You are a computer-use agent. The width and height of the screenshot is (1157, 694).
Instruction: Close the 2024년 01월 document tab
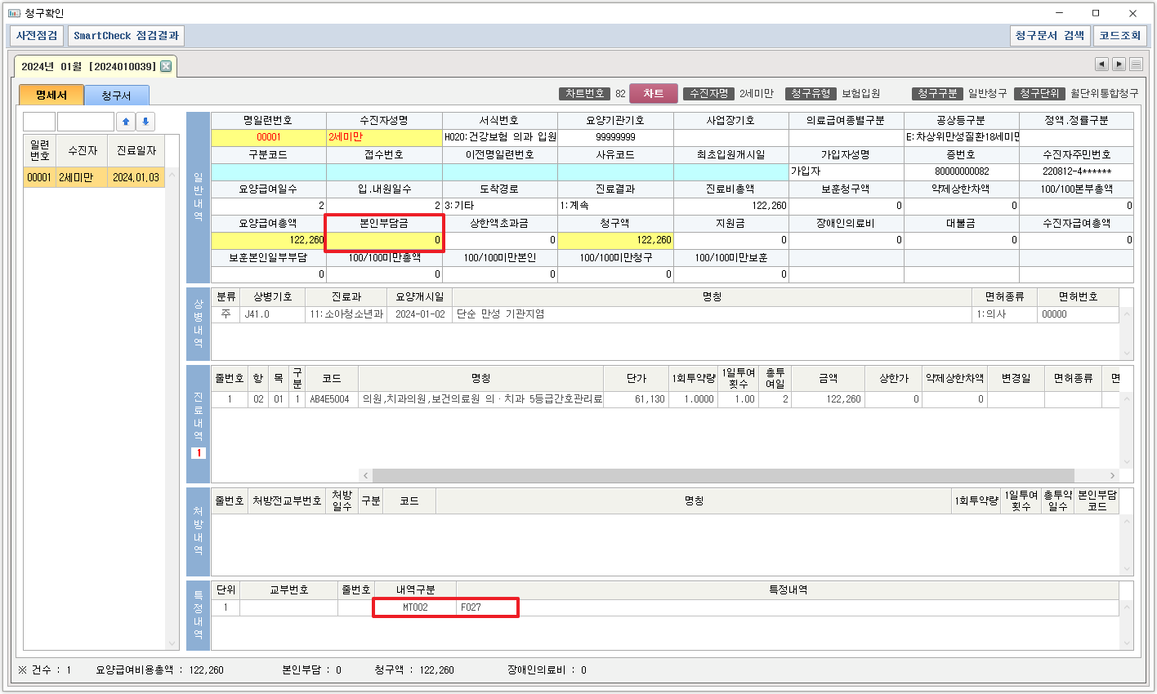[166, 66]
